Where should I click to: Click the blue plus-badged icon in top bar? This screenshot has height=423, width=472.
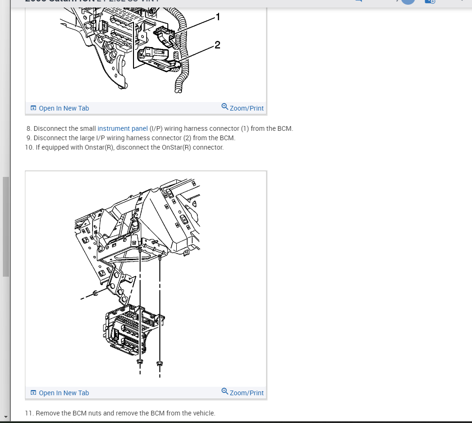point(430,1)
